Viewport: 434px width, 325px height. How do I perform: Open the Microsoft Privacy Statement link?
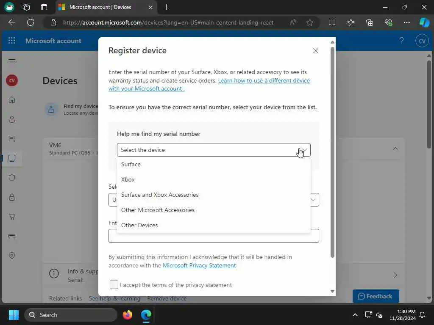click(x=199, y=265)
